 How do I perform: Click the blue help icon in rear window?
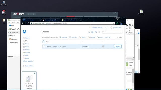coord(139,33)
